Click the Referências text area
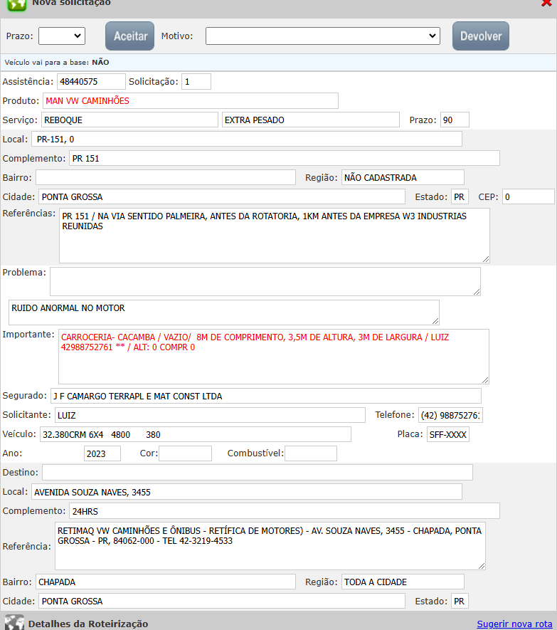 point(274,236)
